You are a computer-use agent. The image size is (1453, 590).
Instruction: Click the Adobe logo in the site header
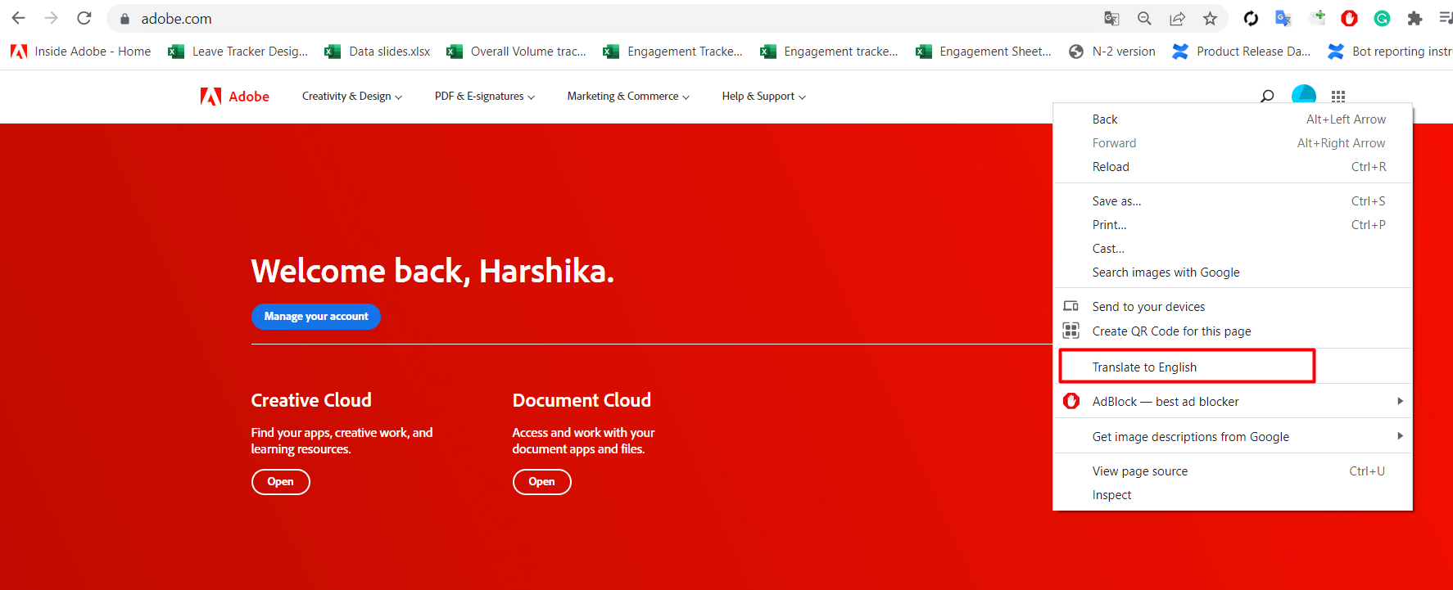pos(234,97)
